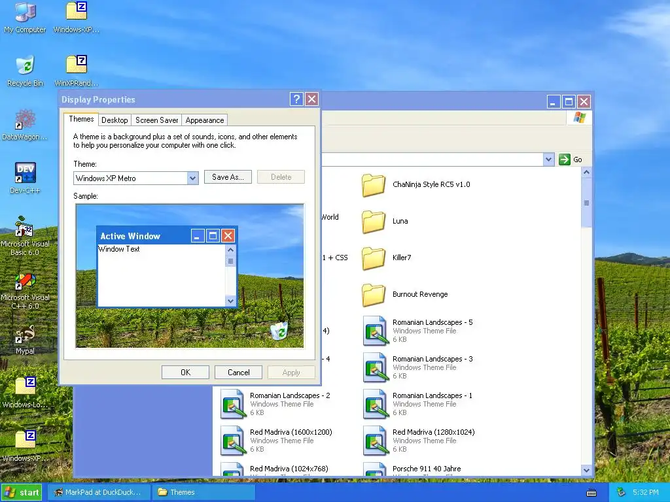Click the green Go arrow icon
Screen dimensions: 670x502
565,159
